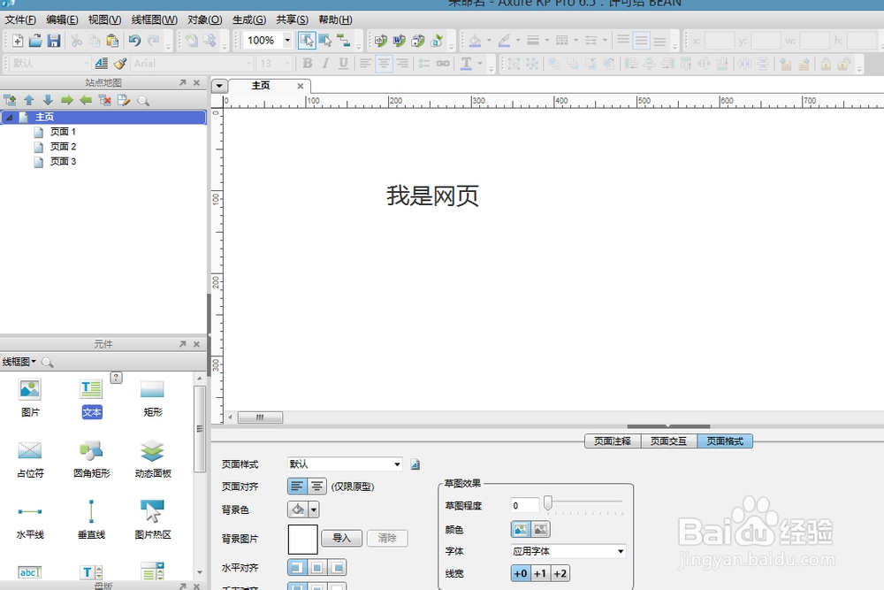The image size is (884, 590).
Task: Select the Rounded Rectangle (圆角矩形) widget
Action: point(91,460)
